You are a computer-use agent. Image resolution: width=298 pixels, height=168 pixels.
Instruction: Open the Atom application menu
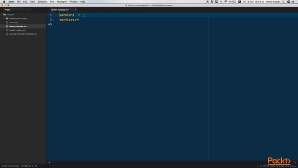11,2
